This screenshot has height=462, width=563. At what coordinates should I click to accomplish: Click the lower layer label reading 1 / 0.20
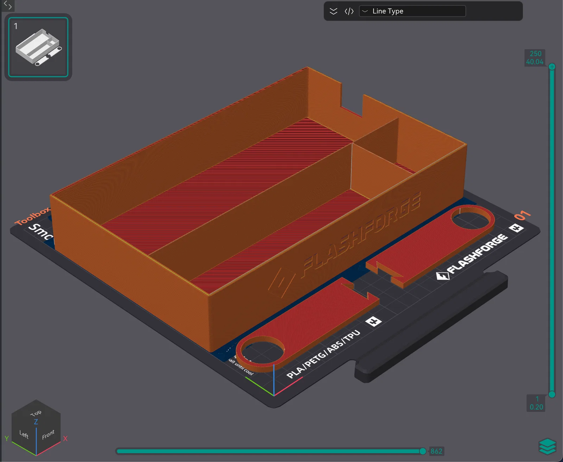[x=536, y=403]
